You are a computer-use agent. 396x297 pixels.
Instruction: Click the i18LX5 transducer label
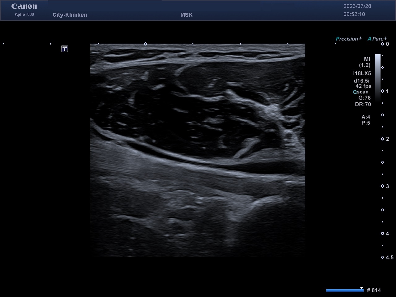coord(362,73)
